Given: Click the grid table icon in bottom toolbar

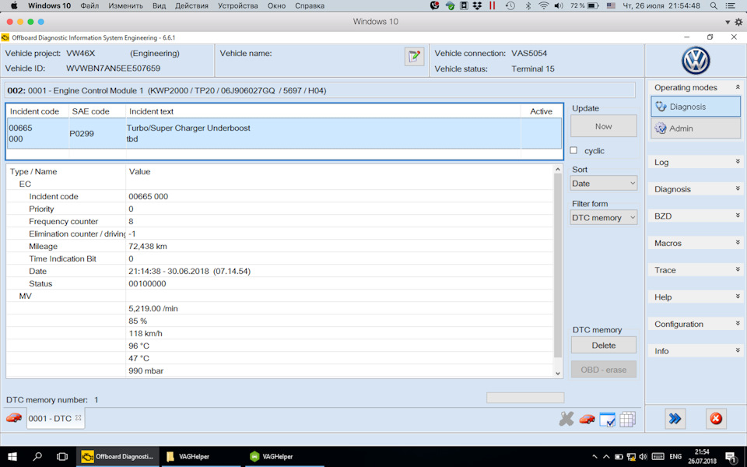Looking at the screenshot, I should [x=627, y=420].
